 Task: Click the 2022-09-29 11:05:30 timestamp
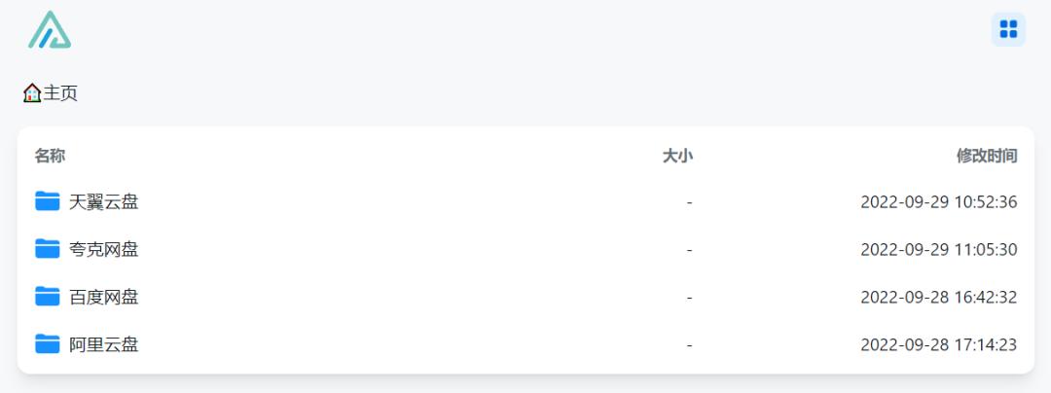click(x=938, y=250)
